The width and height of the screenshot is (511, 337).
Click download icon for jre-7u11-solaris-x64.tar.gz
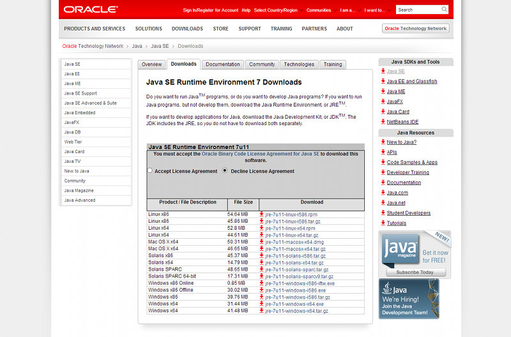click(x=261, y=262)
